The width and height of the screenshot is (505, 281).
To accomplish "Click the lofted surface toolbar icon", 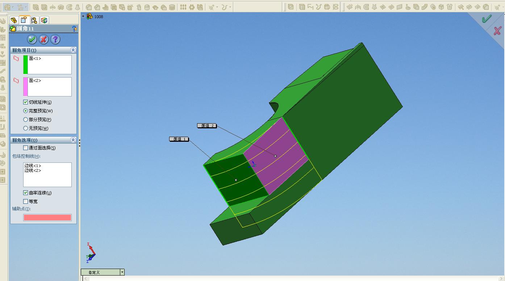I will pos(374,7).
